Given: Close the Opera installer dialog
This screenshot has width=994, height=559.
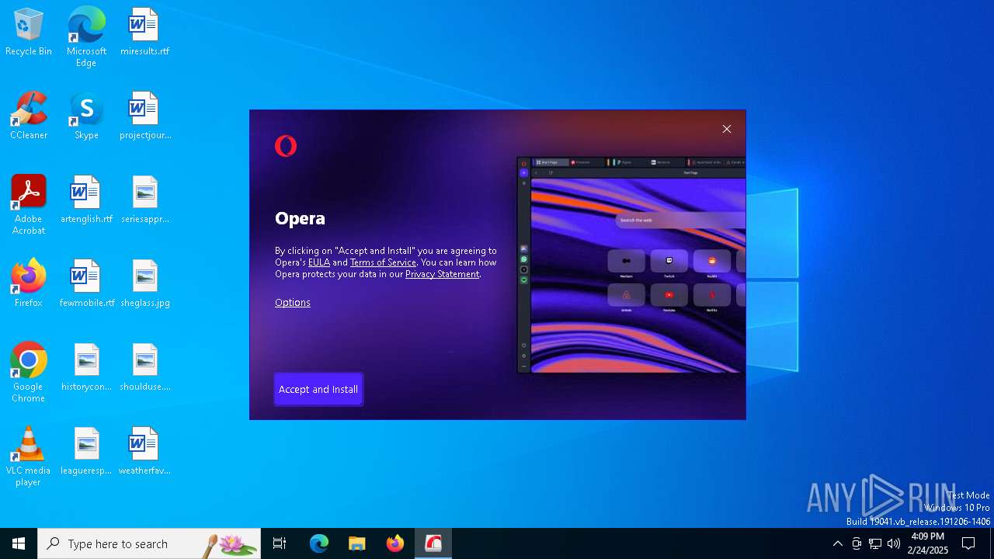Looking at the screenshot, I should point(727,129).
